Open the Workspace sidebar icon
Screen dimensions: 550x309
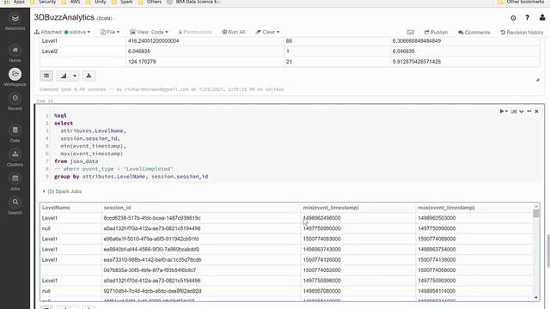coord(15,75)
